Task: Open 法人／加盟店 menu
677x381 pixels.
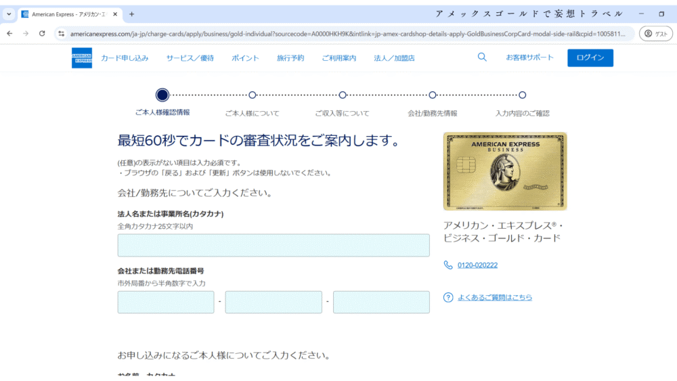Action: tap(394, 58)
